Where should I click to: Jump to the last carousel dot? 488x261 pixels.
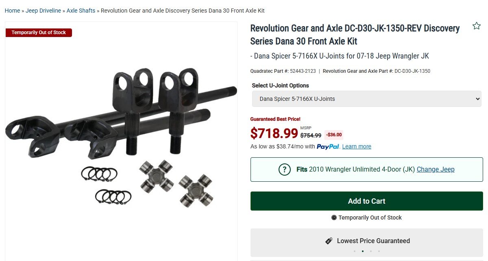(x=379, y=251)
